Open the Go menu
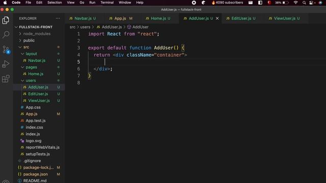 82,3
